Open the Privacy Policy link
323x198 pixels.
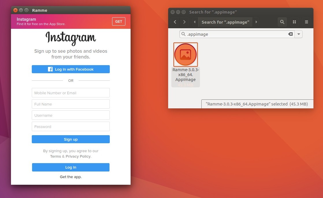[78, 156]
